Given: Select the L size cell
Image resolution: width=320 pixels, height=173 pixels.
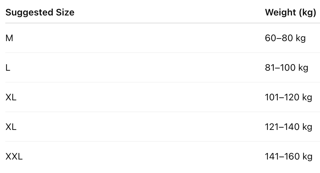Looking at the screenshot, I should 8,68.
